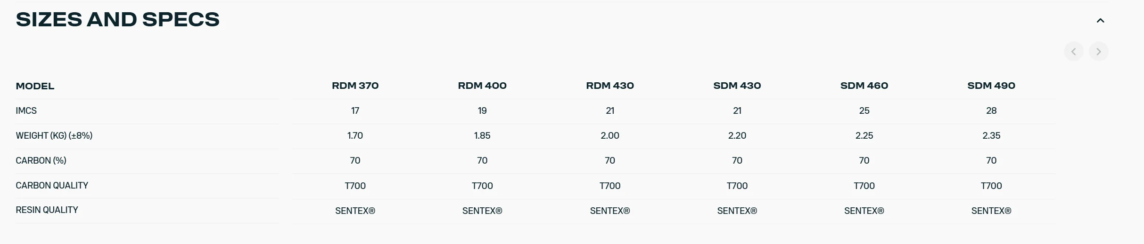The image size is (1144, 244).
Task: Click the weight value 1.70 for RDM 370
Action: (x=355, y=135)
